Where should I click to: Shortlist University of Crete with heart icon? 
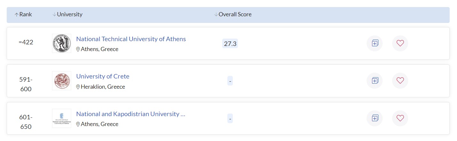[x=400, y=81]
